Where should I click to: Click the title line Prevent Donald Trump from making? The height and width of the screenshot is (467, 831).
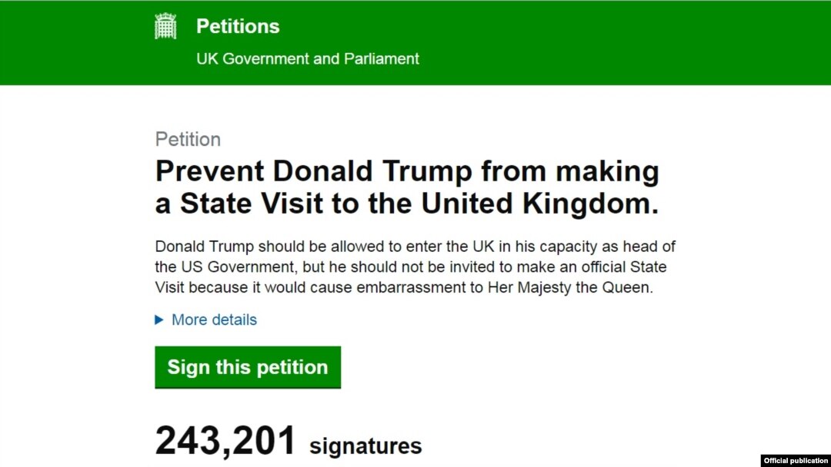[407, 171]
